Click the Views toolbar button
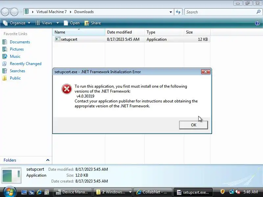The height and width of the screenshot is (197, 263). (x=44, y=23)
